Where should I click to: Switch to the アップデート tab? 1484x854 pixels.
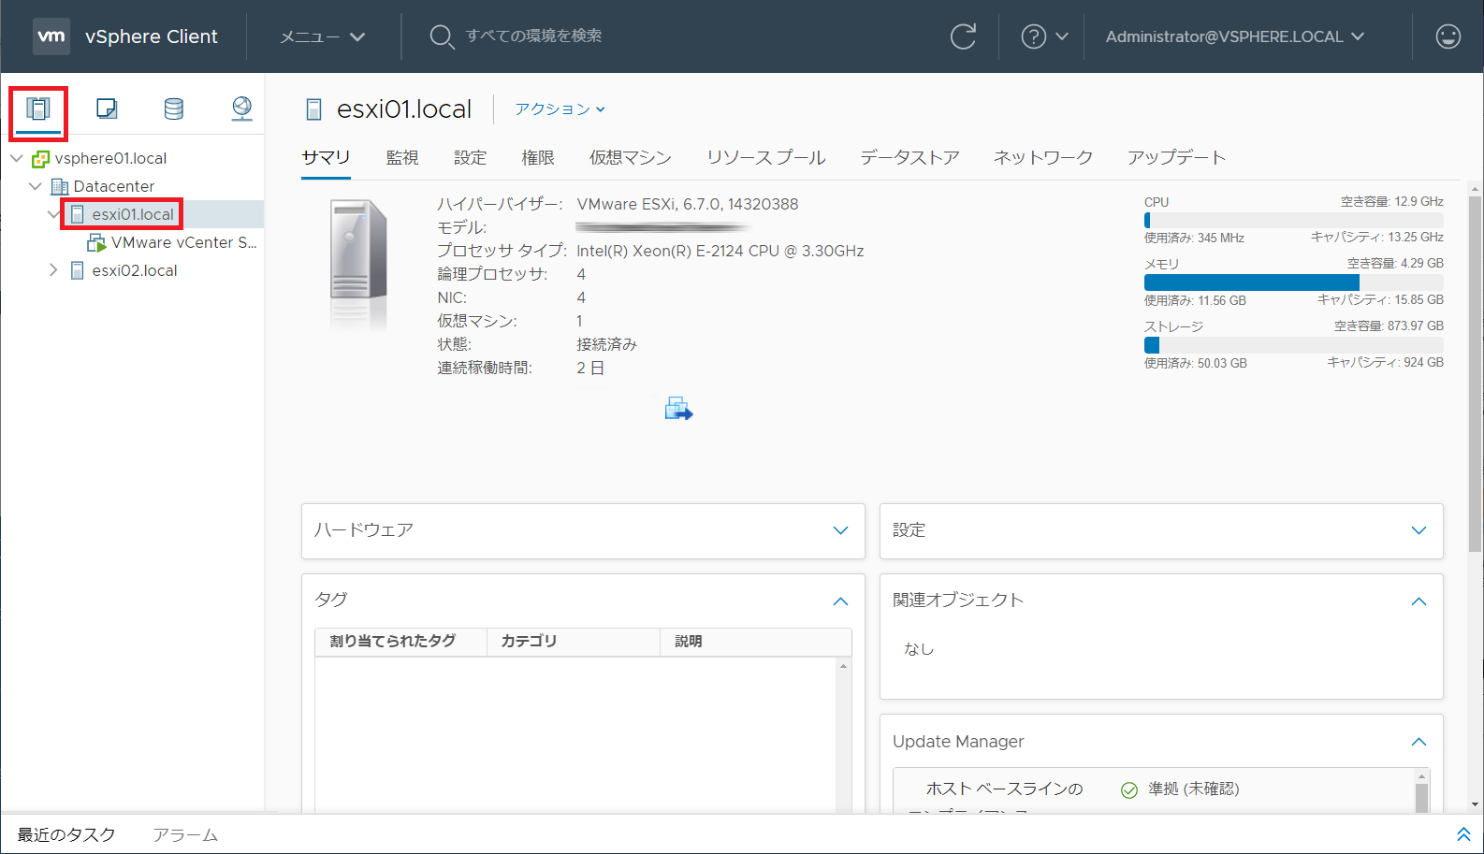pos(1176,157)
